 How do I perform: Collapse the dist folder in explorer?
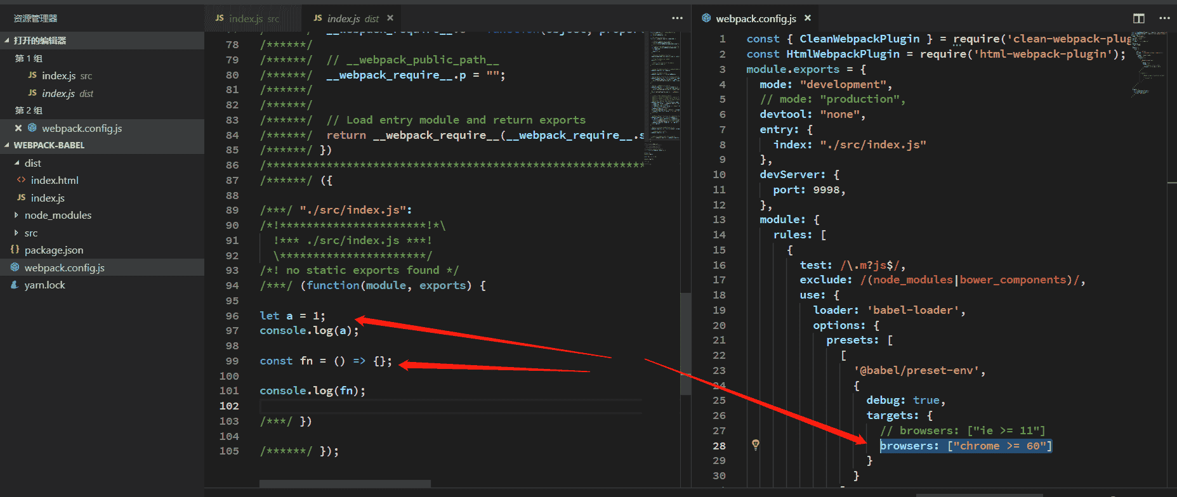click(x=16, y=164)
